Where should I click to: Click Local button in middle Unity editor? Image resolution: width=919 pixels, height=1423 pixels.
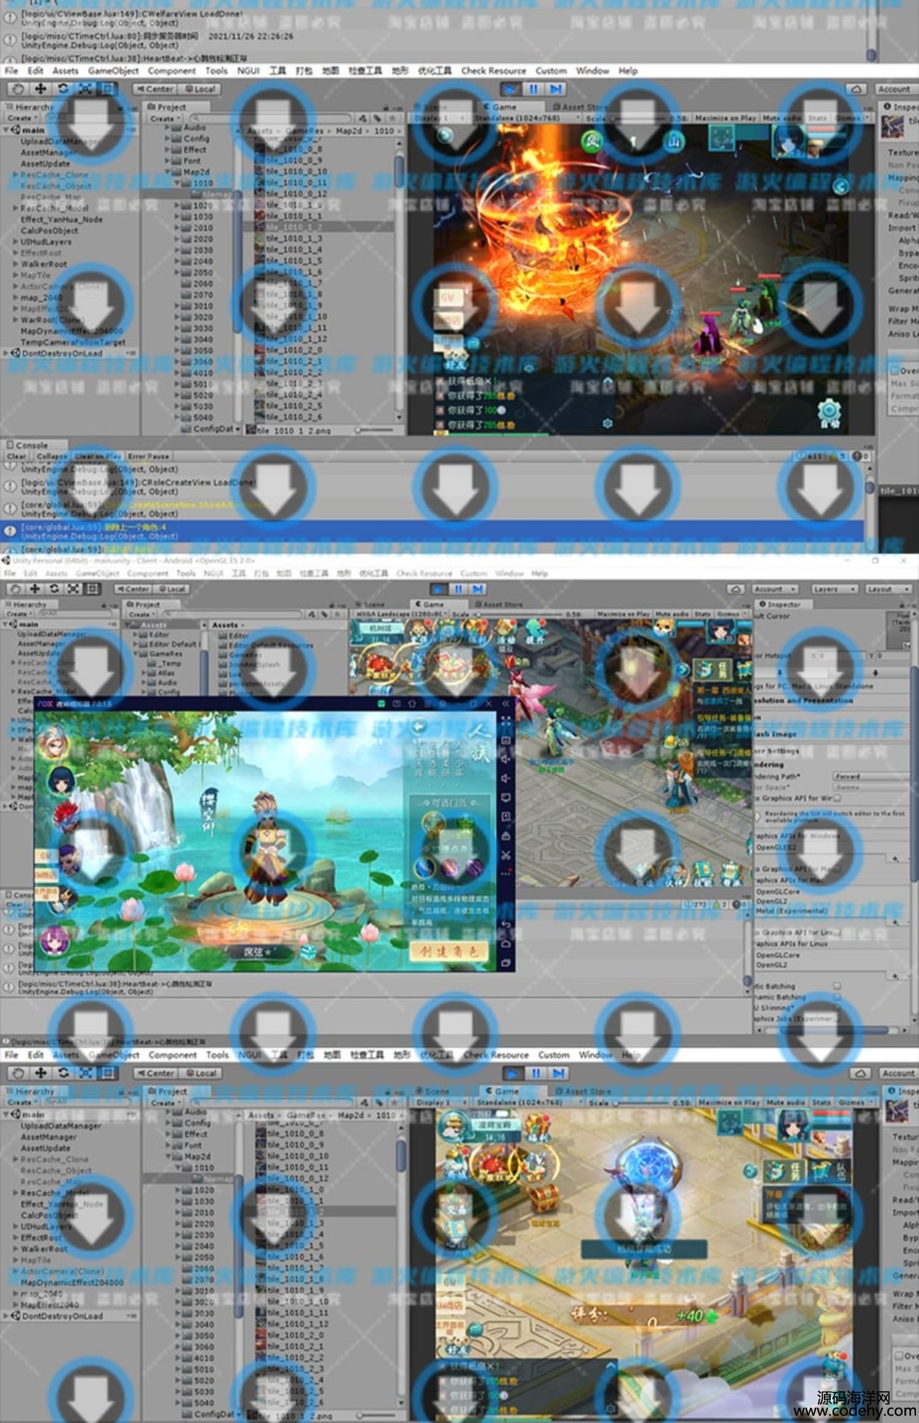coord(171,589)
